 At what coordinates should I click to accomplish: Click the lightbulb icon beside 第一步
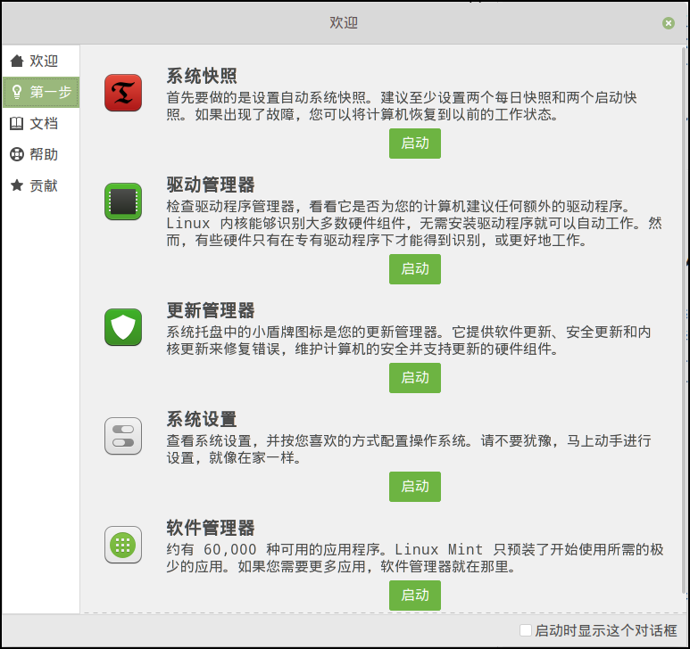pyautogui.click(x=17, y=92)
